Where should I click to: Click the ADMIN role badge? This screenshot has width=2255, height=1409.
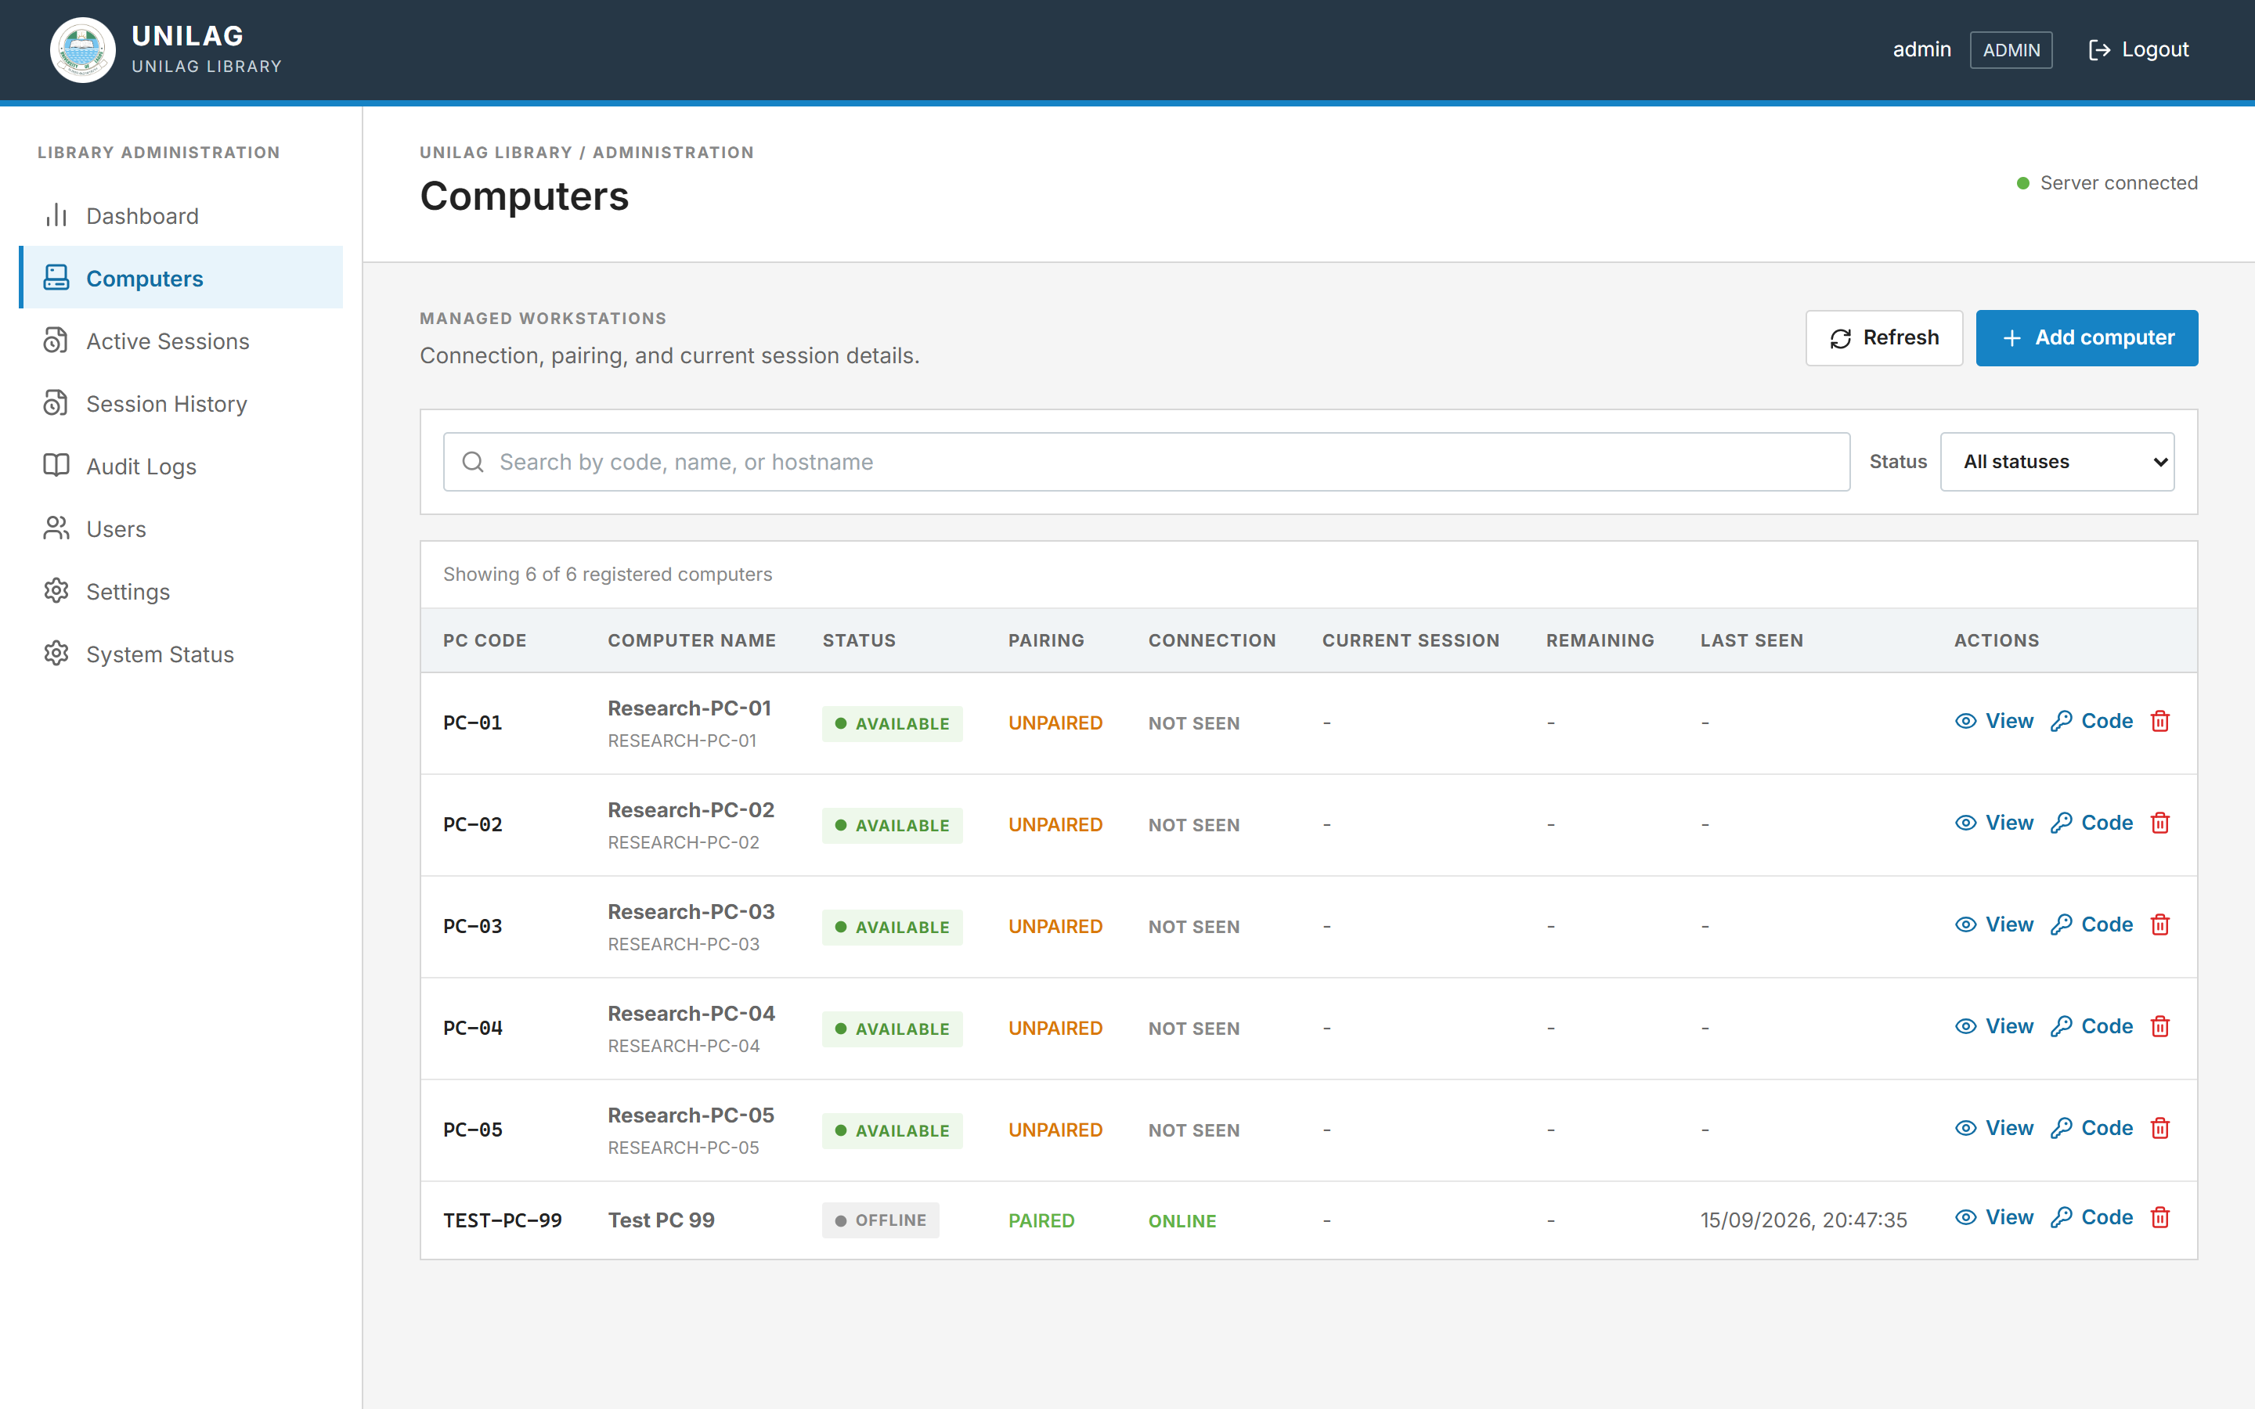click(x=2011, y=50)
